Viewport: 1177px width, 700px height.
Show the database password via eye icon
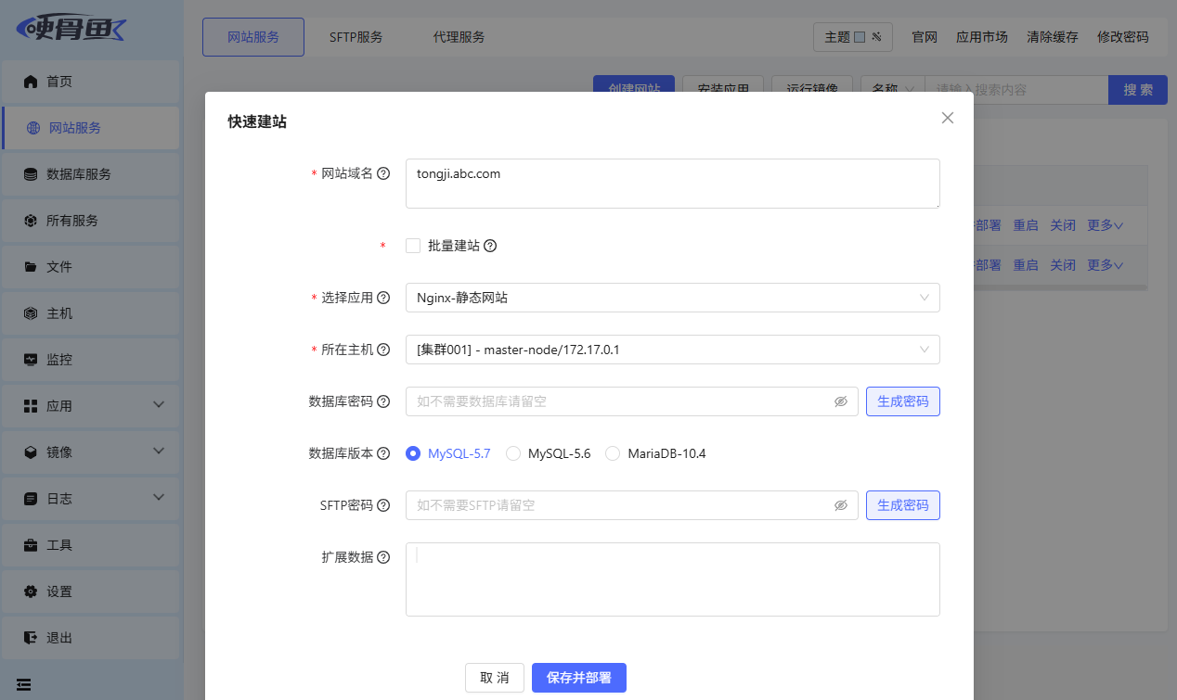pyautogui.click(x=841, y=401)
